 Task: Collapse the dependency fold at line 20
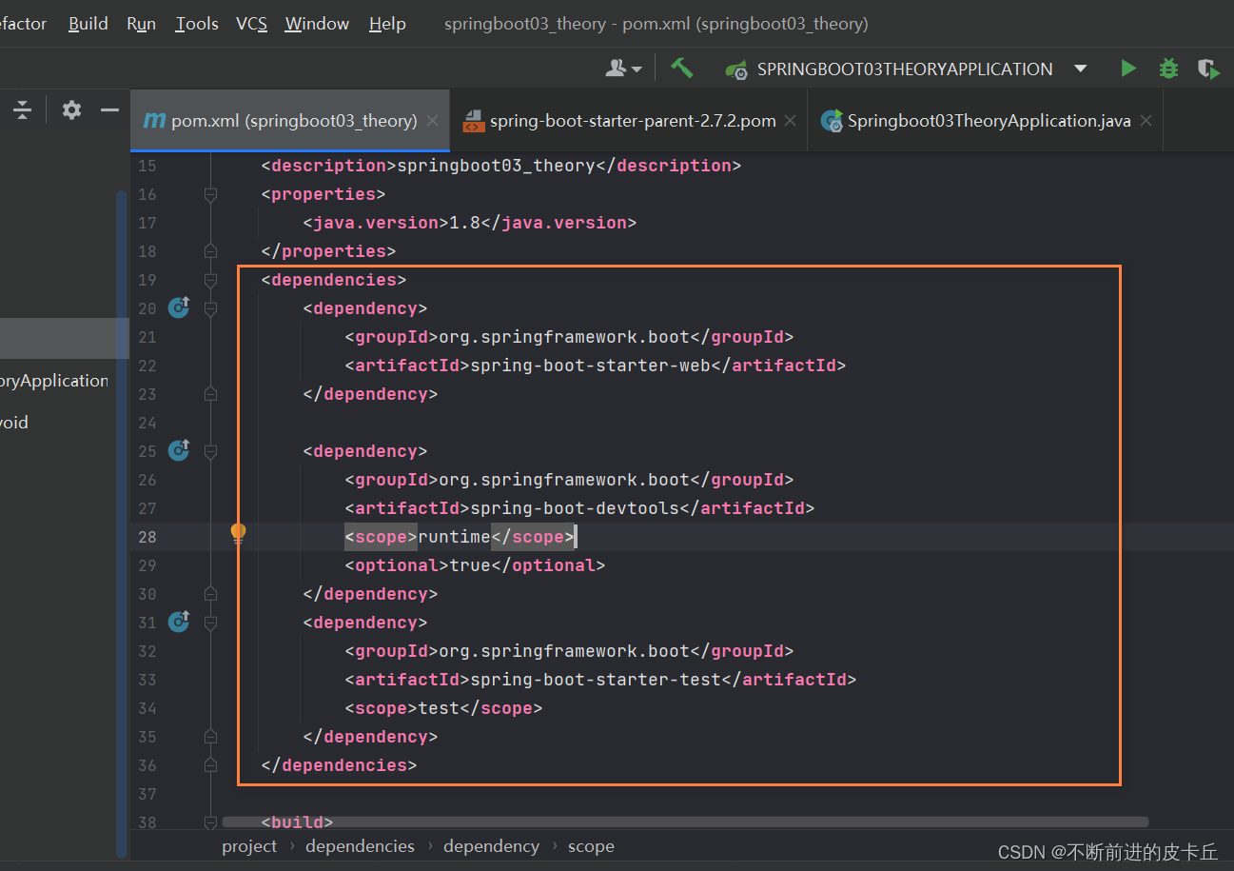[x=210, y=308]
